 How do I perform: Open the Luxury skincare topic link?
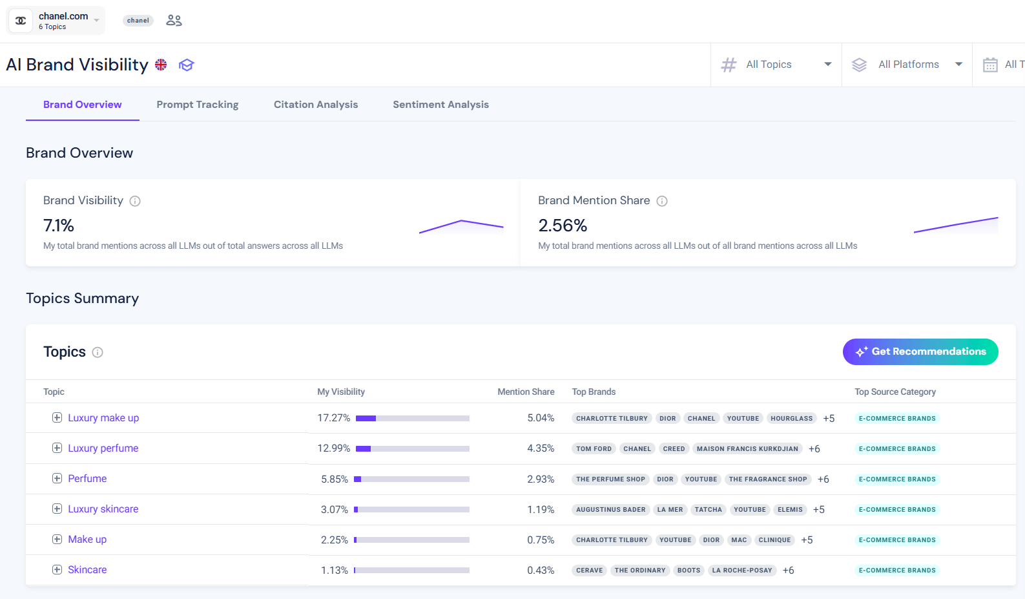pyautogui.click(x=103, y=509)
